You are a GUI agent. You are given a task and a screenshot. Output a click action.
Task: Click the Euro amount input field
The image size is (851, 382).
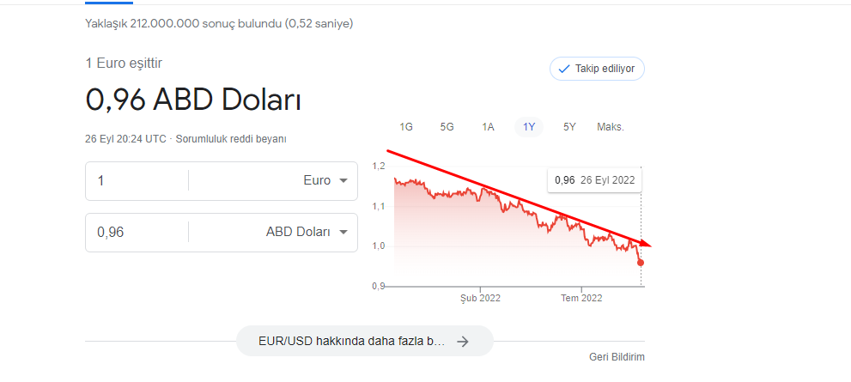[x=137, y=180]
